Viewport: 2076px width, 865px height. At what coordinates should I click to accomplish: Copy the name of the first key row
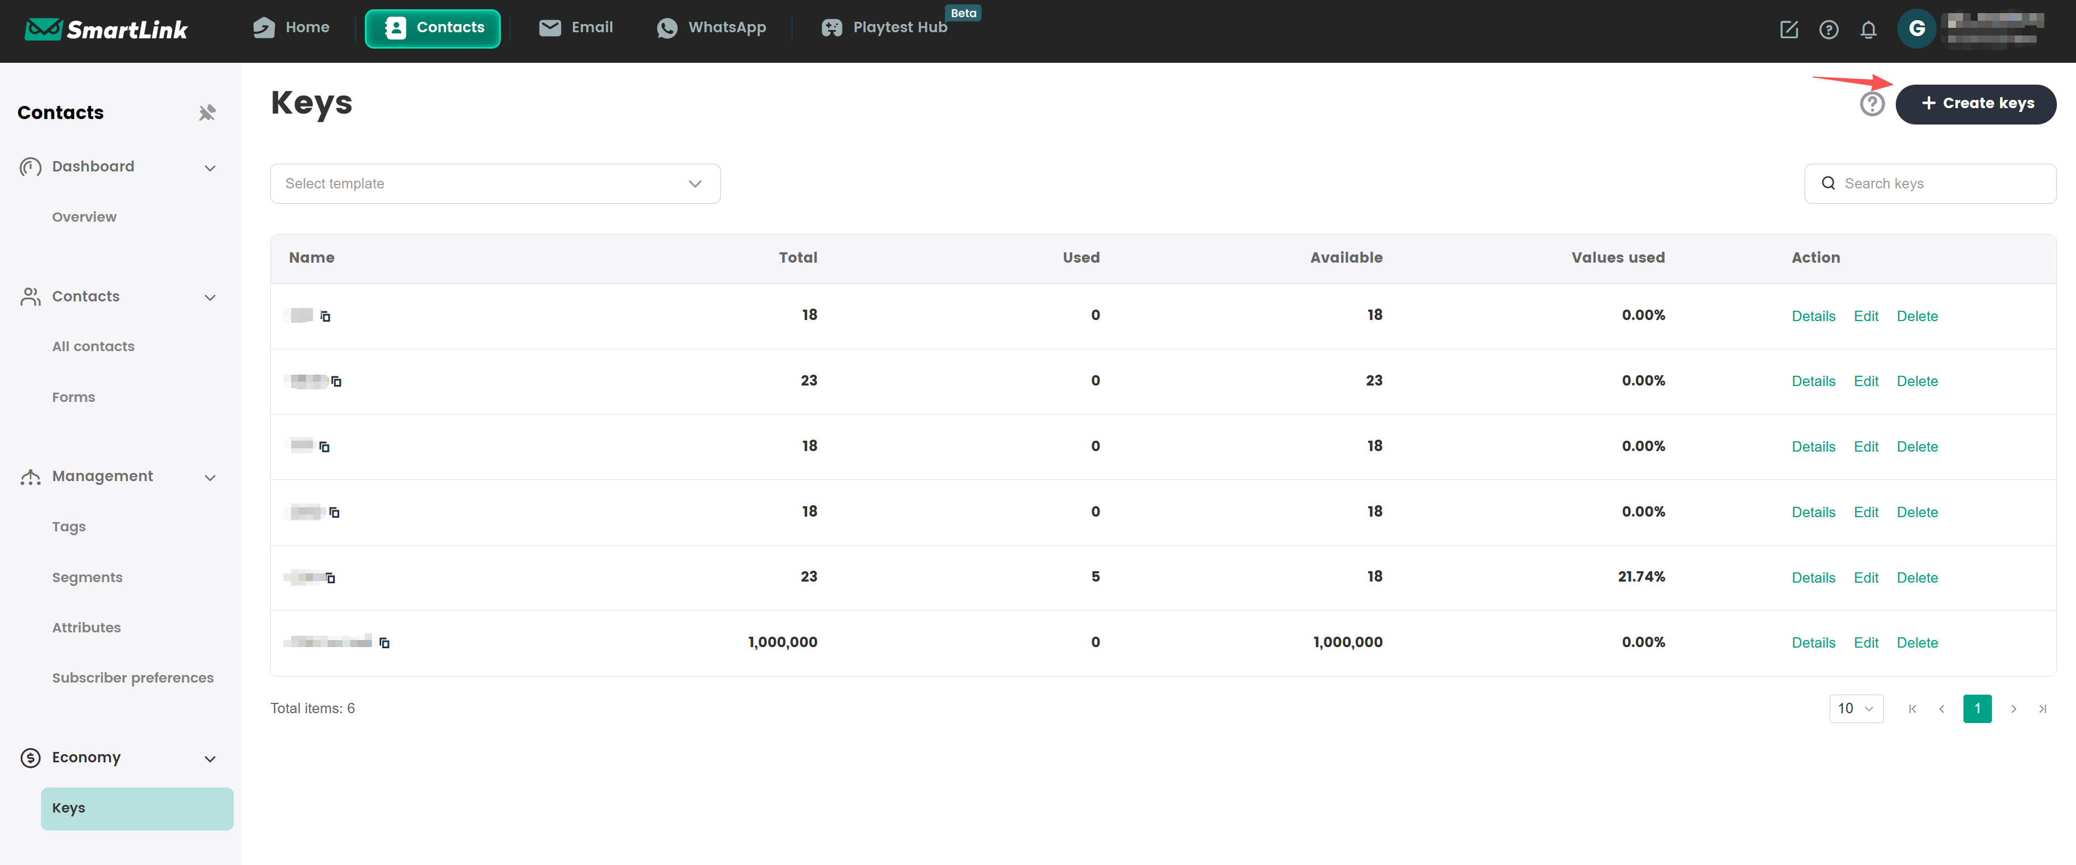pos(326,317)
